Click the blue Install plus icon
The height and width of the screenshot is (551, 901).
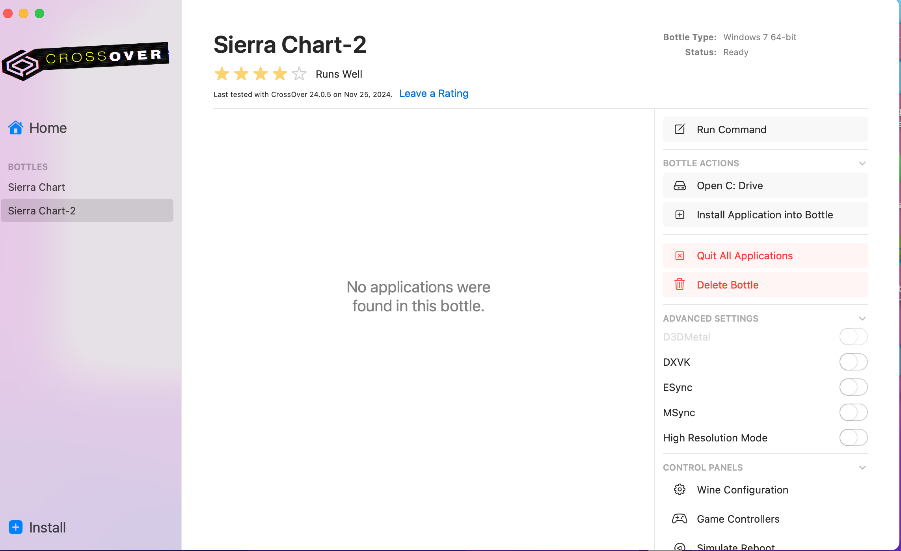[16, 527]
